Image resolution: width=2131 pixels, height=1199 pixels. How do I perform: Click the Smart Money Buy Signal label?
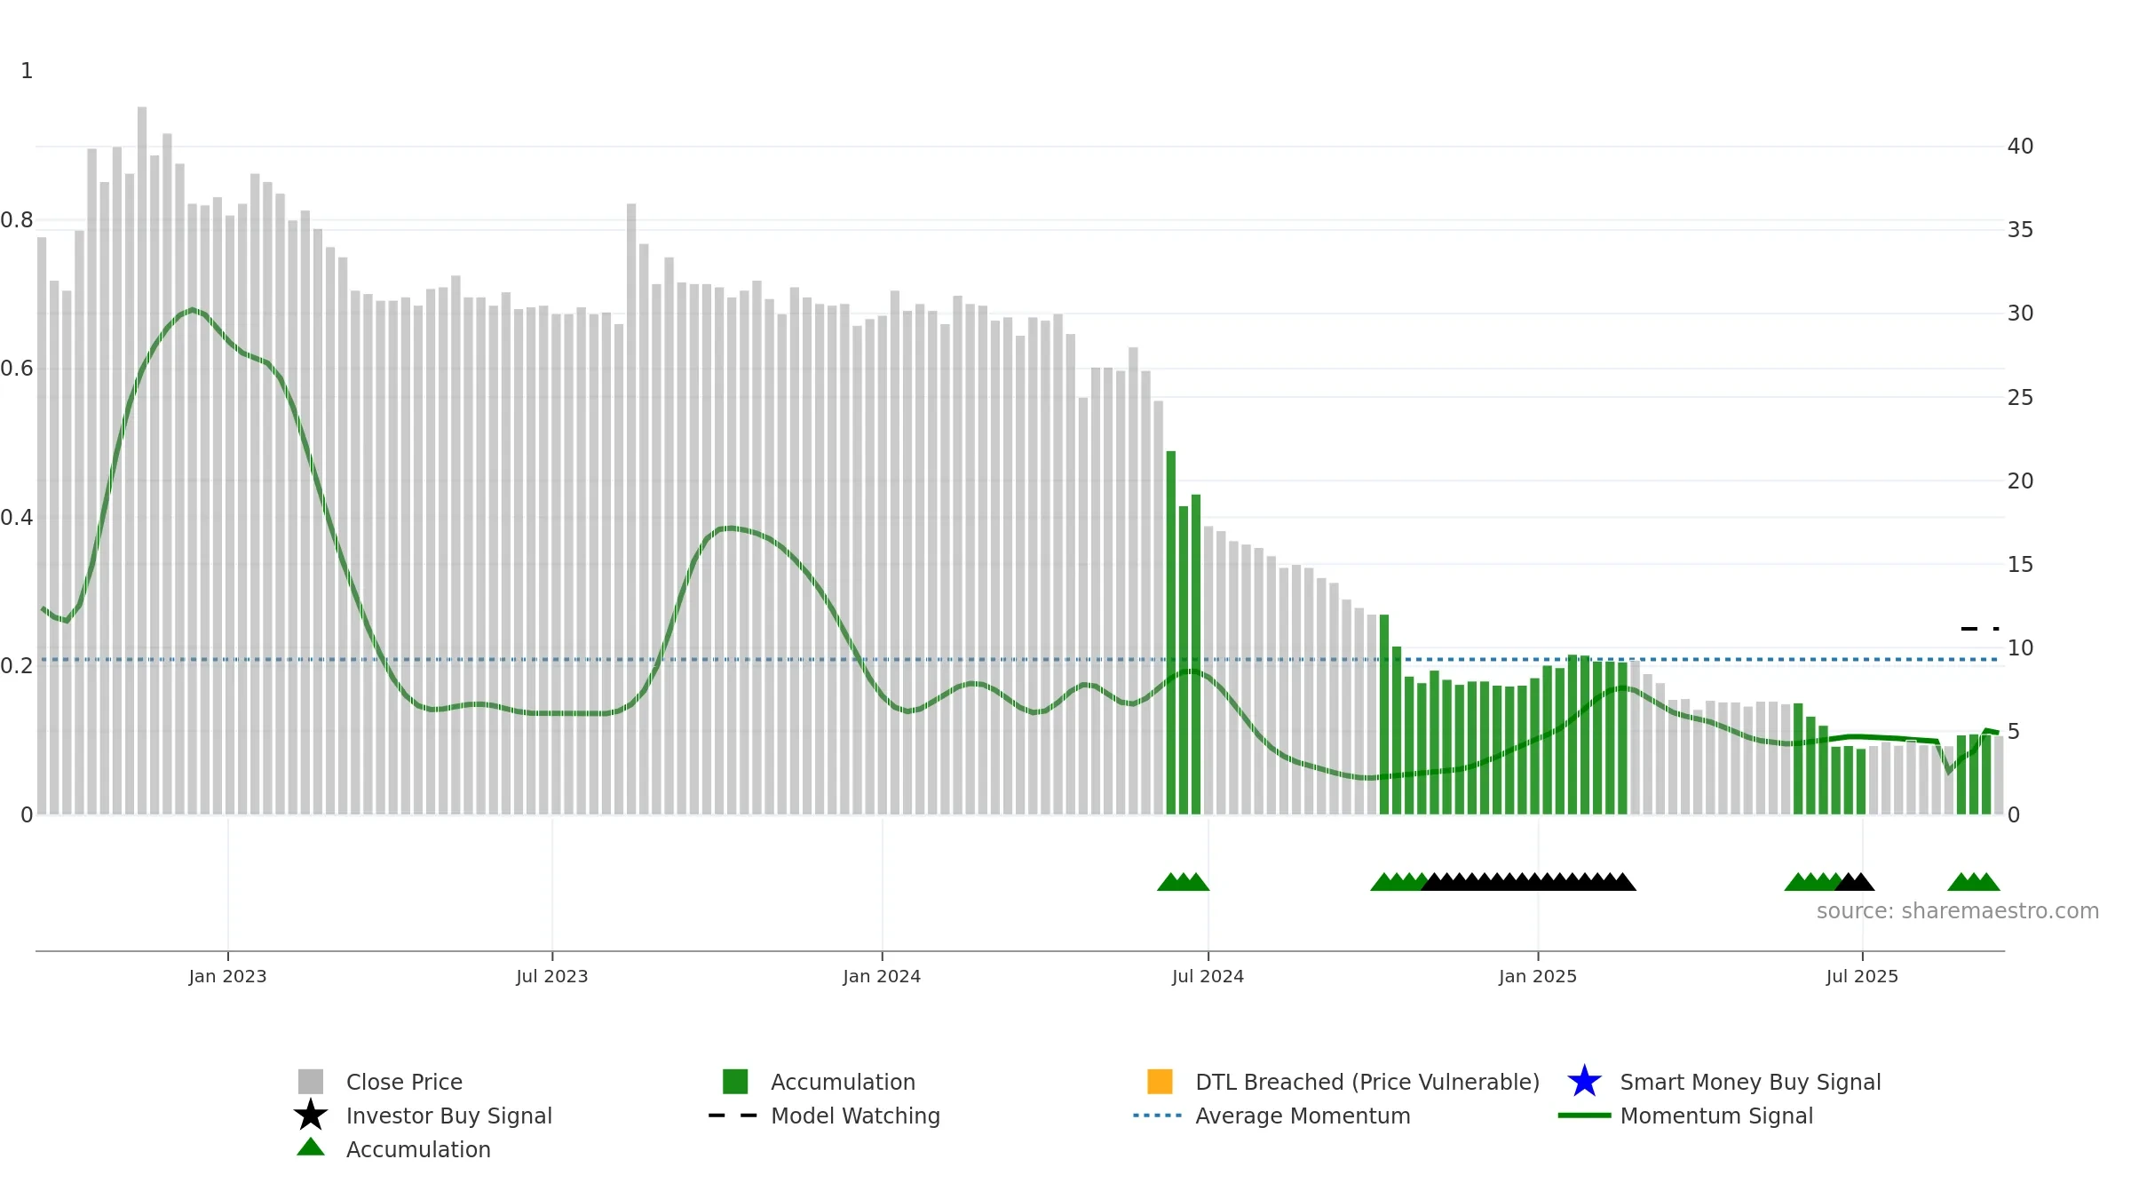1750,1082
